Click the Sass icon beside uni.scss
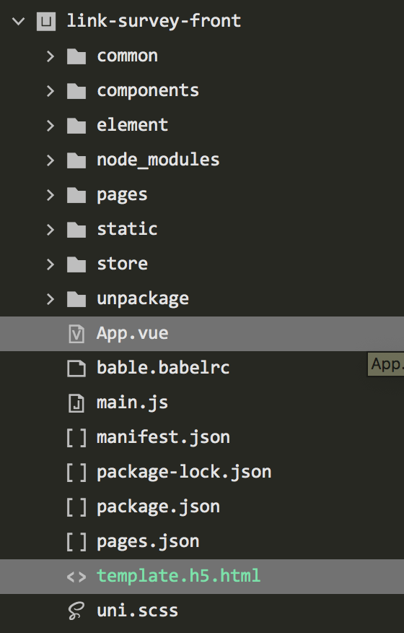 pyautogui.click(x=76, y=611)
